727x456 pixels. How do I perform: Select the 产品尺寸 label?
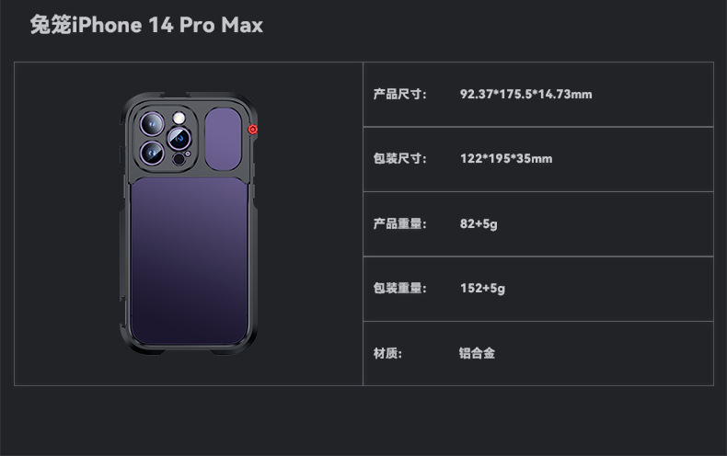[x=399, y=94]
